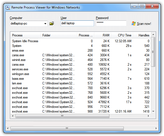This screenshot has height=136, width=164.
Task: Select the System process row
Action: [x=81, y=46]
